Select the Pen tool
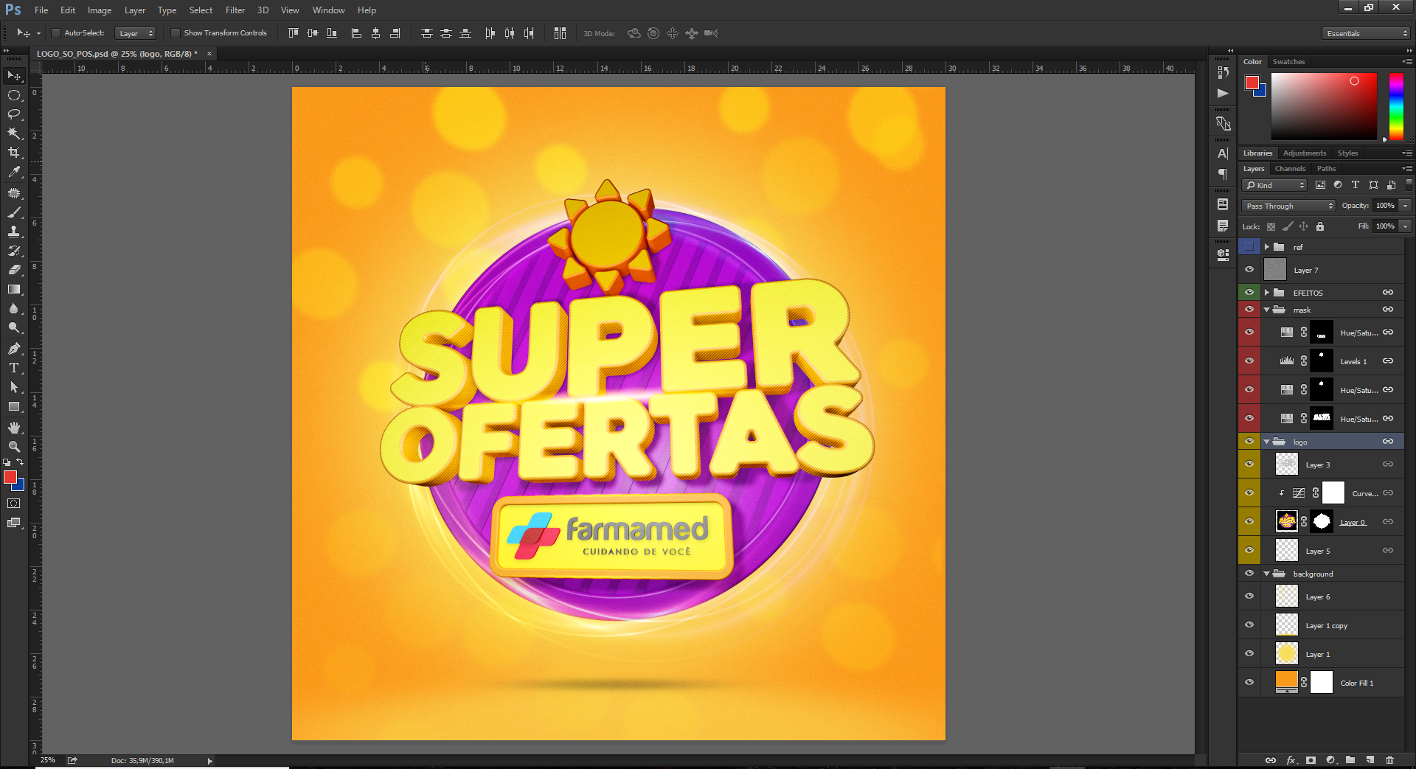 click(x=14, y=349)
